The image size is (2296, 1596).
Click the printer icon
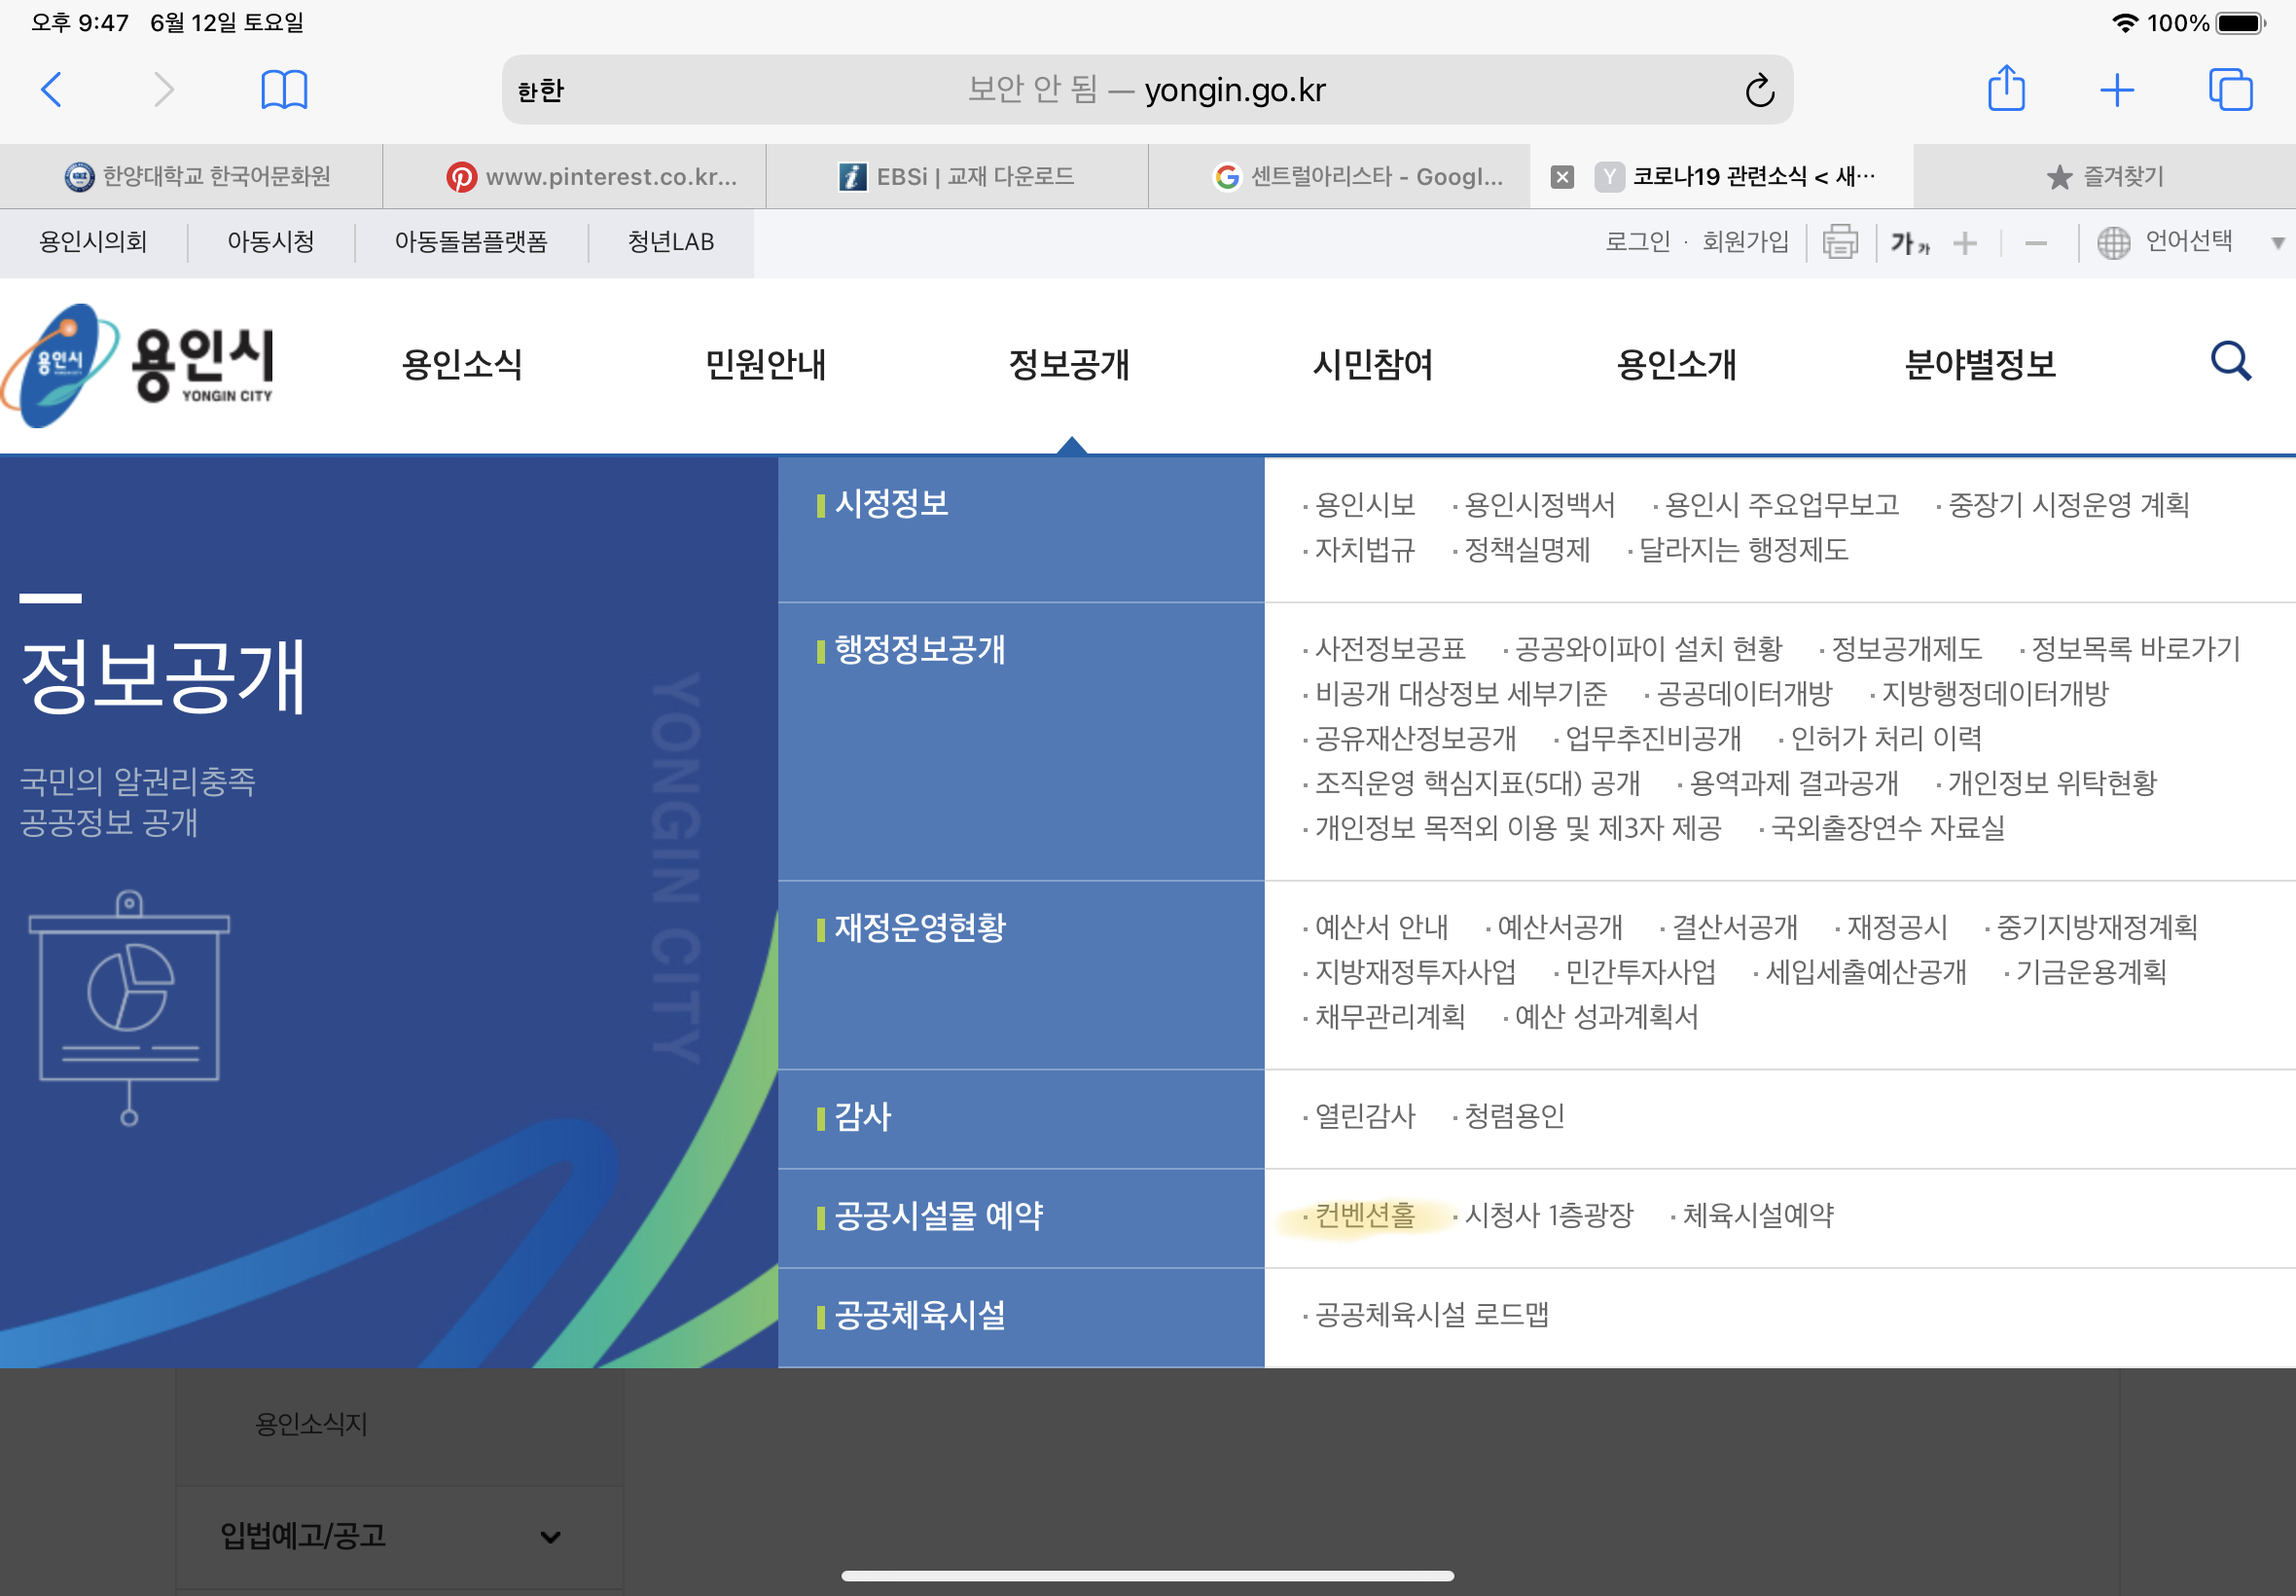1840,242
